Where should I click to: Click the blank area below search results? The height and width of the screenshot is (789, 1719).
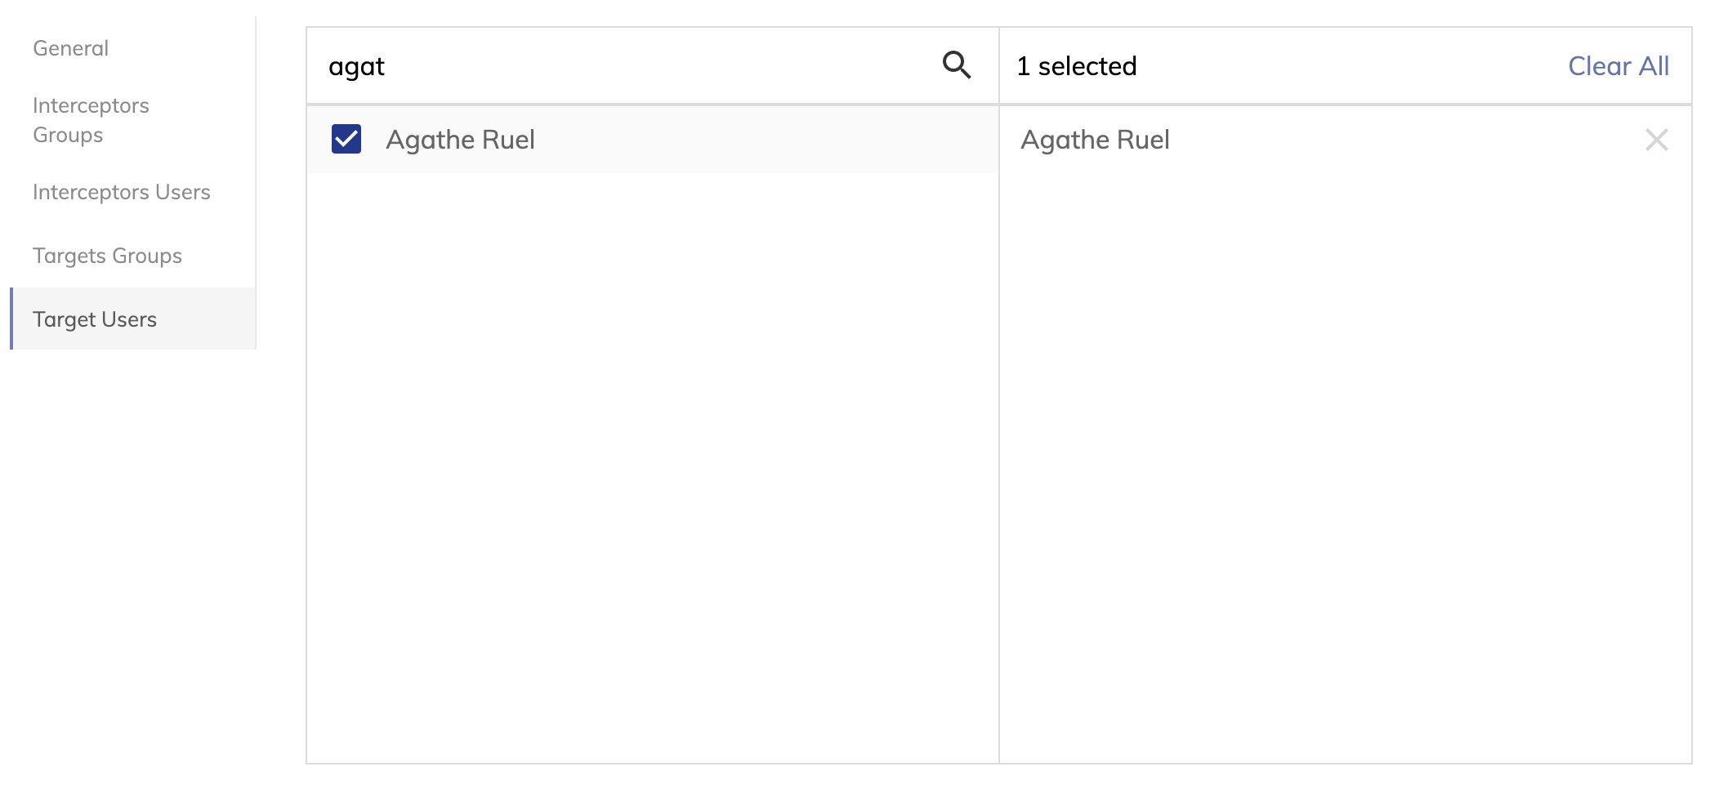(x=652, y=466)
